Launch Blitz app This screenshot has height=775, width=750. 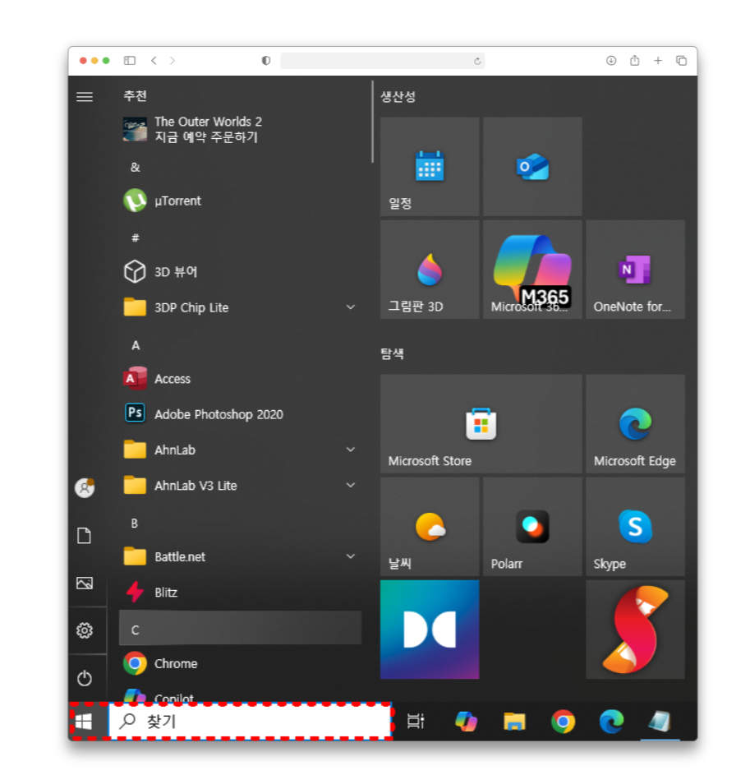pos(240,592)
